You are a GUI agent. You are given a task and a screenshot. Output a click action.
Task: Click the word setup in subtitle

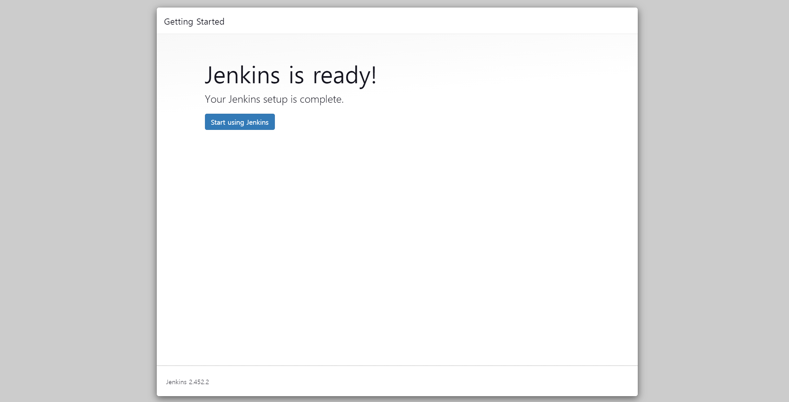[x=275, y=99]
